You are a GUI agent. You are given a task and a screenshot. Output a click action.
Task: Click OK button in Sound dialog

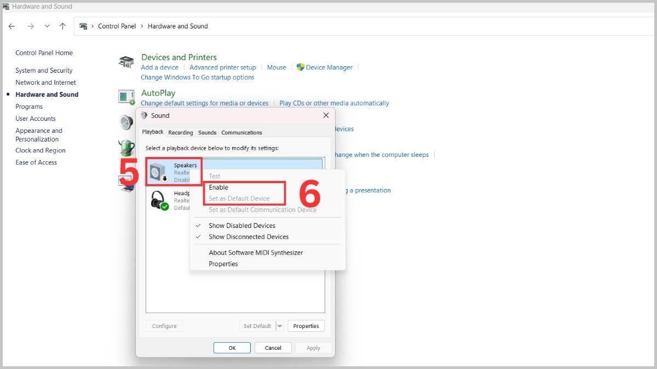pos(232,348)
